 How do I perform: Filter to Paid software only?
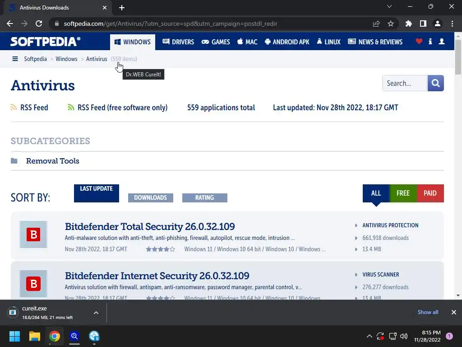430,193
